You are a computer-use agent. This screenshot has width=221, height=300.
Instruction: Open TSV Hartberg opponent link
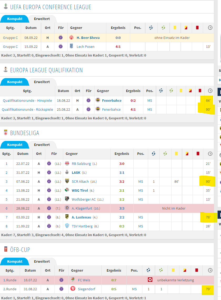82,226
